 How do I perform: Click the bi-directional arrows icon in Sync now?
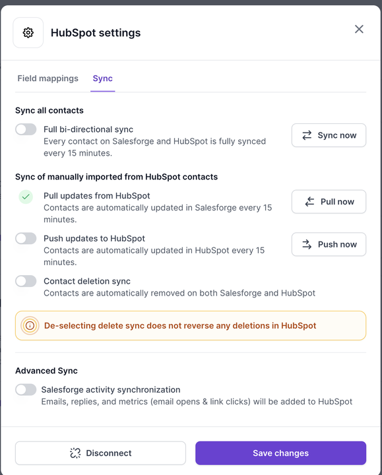pos(307,135)
